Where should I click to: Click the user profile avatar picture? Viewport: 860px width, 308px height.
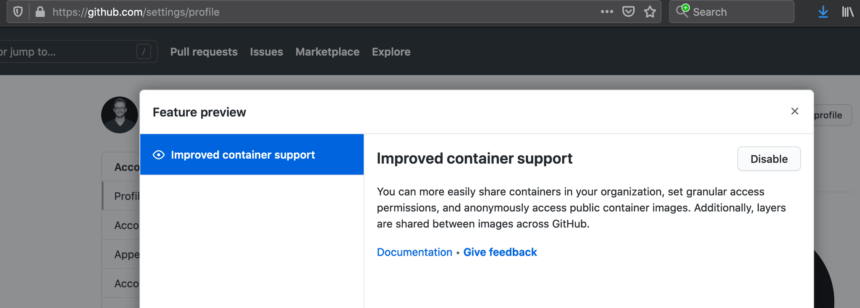[x=119, y=115]
